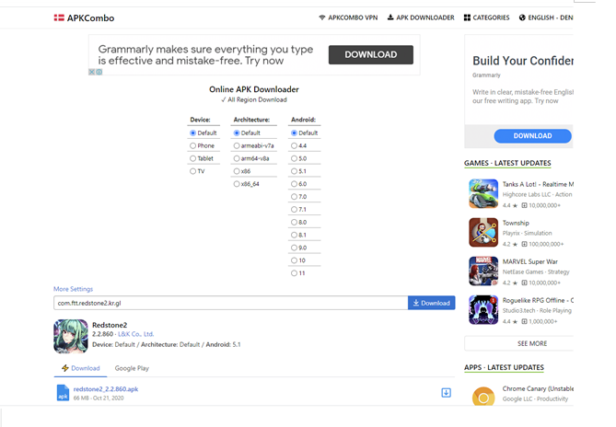Select Android 5.0 version
The width and height of the screenshot is (616, 427).
pyautogui.click(x=294, y=158)
